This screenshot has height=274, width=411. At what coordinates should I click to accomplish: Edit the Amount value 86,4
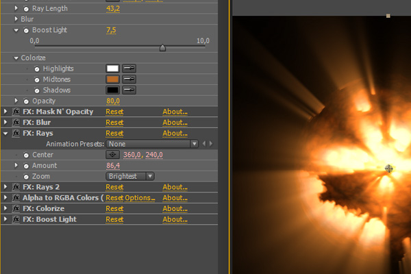click(x=113, y=166)
